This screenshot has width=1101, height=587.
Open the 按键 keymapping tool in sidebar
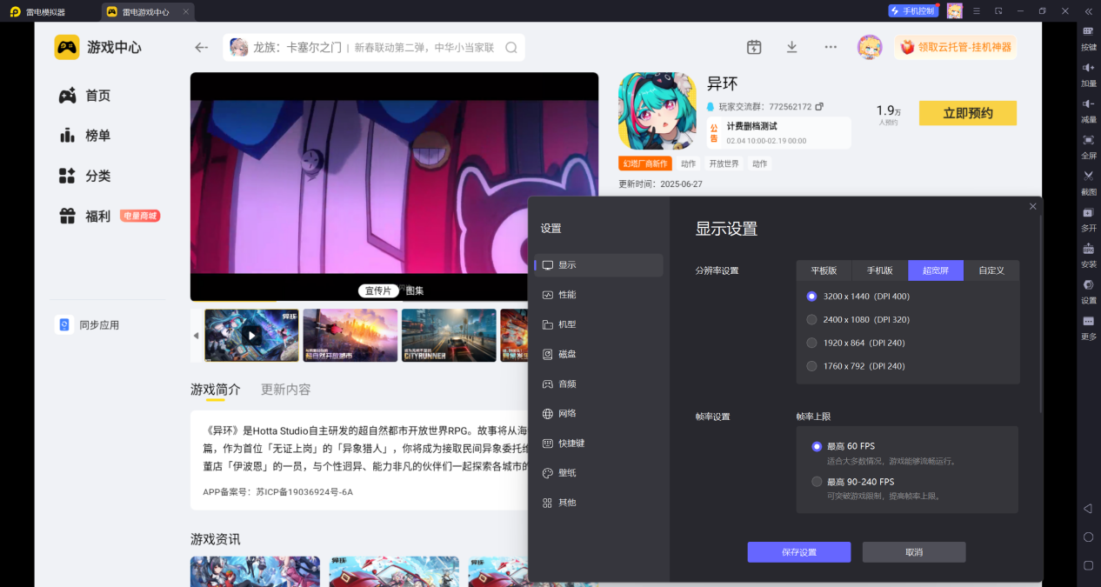point(1088,37)
